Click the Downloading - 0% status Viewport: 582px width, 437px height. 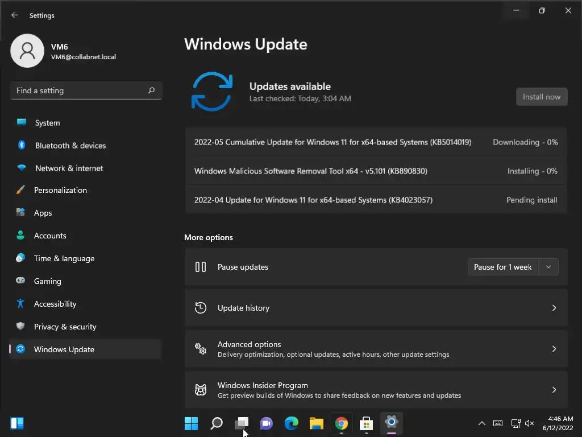coord(525,142)
